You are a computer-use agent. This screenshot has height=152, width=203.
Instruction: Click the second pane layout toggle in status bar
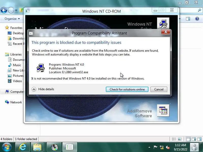click(x=194, y=139)
